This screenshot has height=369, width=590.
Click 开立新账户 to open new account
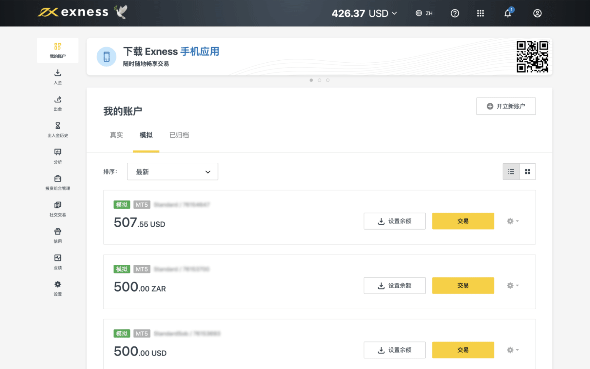click(506, 106)
